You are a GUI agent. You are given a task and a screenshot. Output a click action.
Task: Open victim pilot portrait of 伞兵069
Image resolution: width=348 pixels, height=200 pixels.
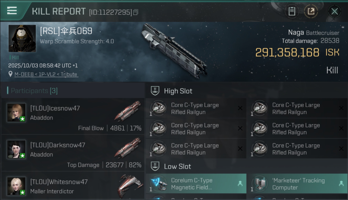coord(22,38)
